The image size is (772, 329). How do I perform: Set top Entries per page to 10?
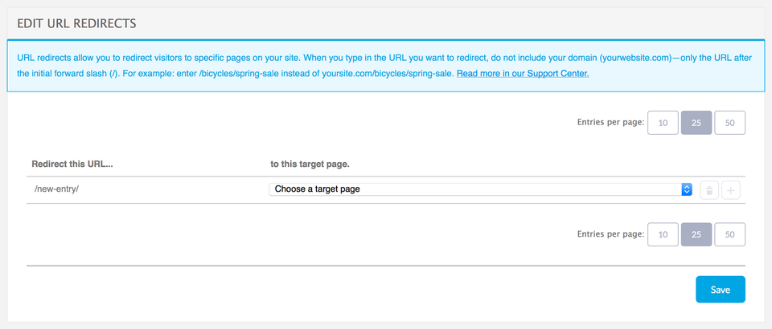pyautogui.click(x=663, y=123)
